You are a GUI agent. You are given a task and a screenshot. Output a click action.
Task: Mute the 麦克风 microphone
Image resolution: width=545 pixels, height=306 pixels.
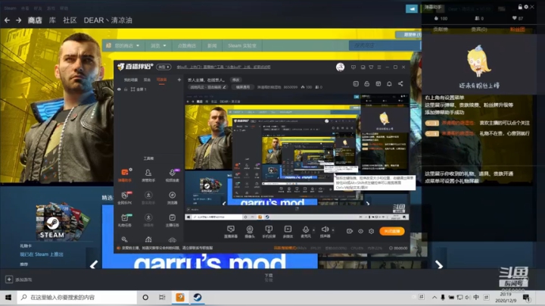[x=306, y=232]
